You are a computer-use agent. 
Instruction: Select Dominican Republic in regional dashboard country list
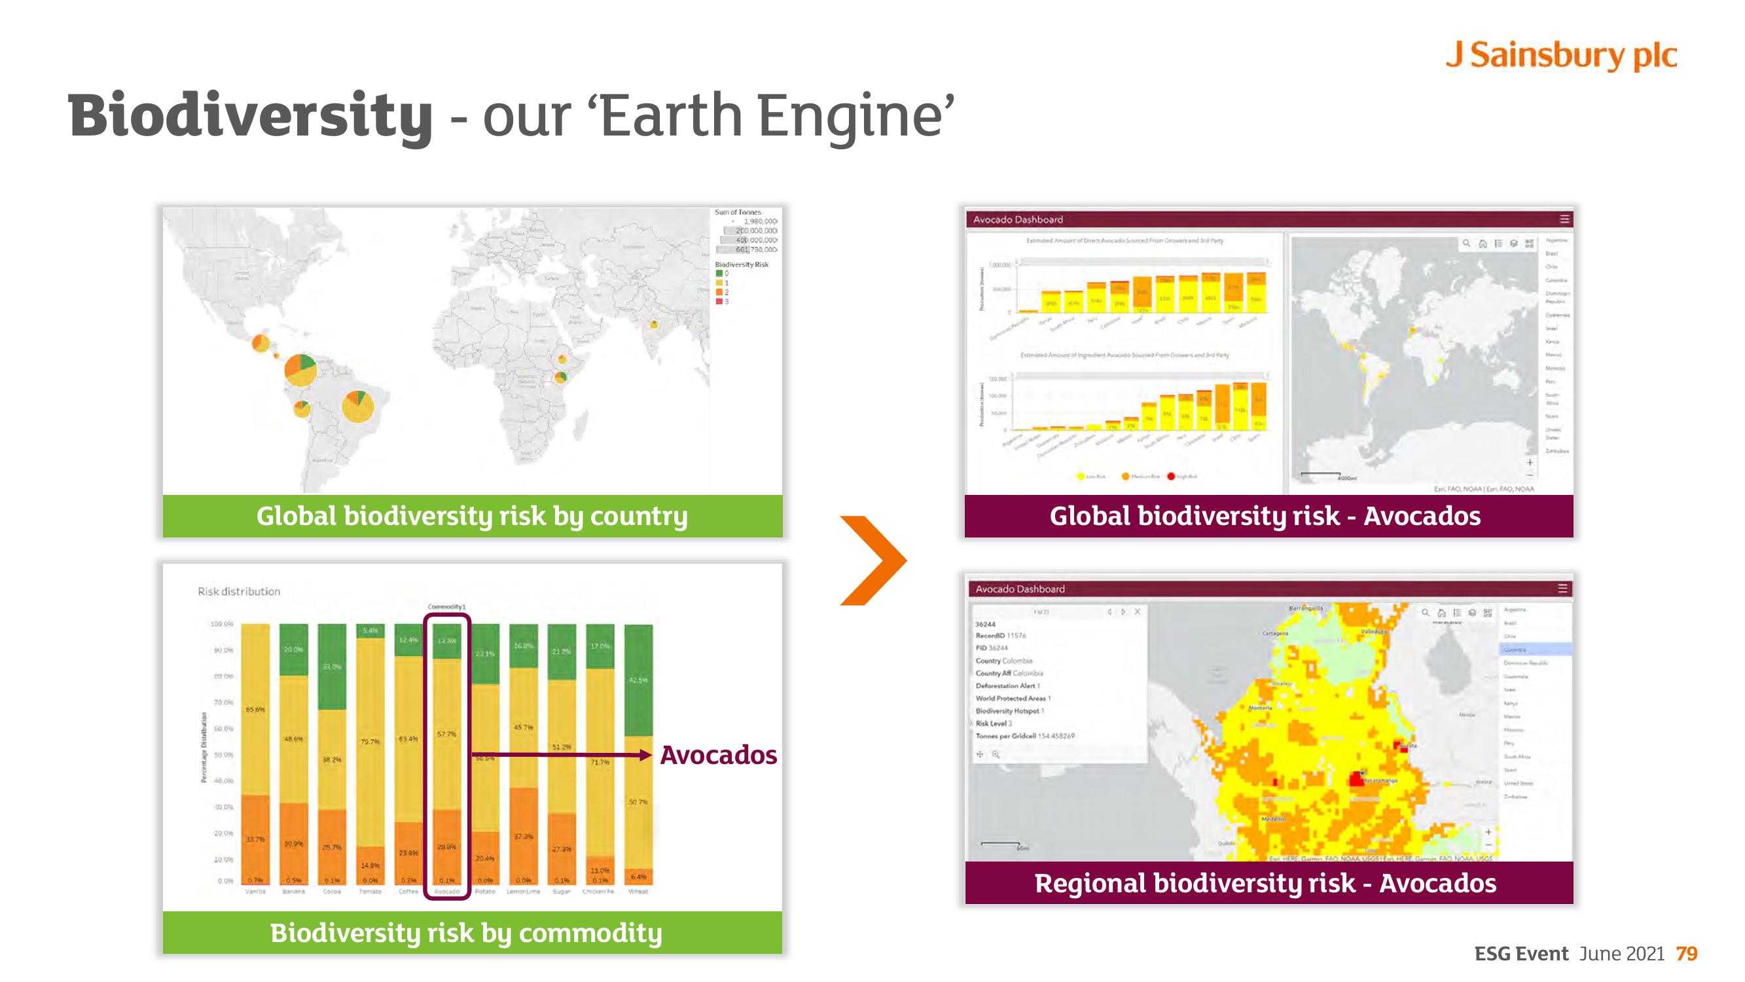pos(1526,663)
